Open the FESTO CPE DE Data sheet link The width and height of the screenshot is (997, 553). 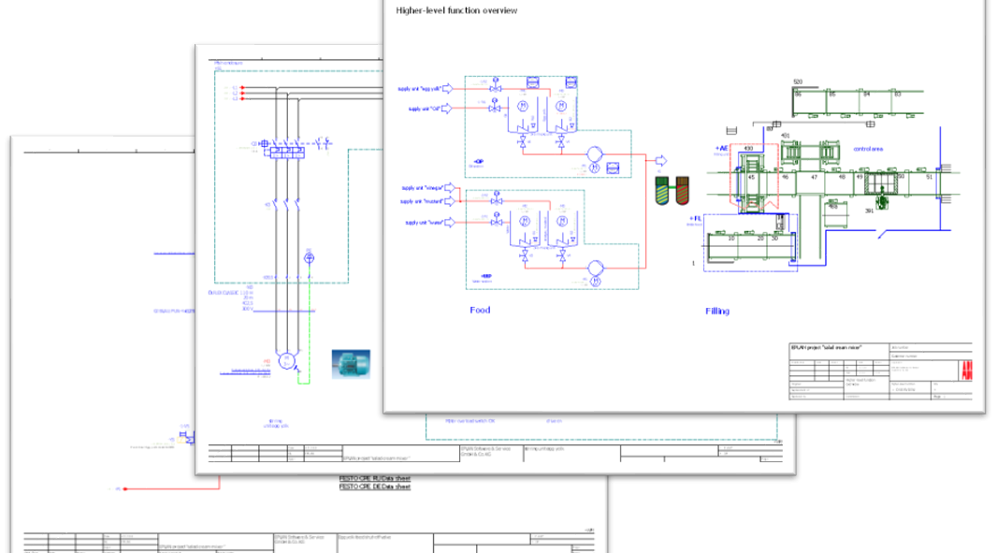374,487
